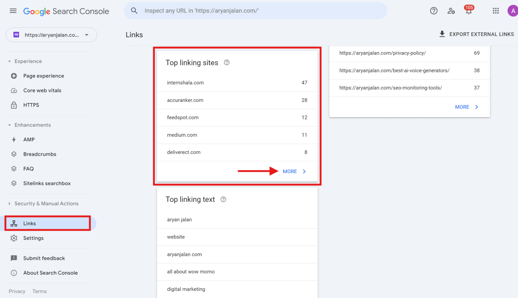Image resolution: width=518 pixels, height=298 pixels.
Task: Select Sitelinks searchbox in the sidebar
Action: point(47,183)
